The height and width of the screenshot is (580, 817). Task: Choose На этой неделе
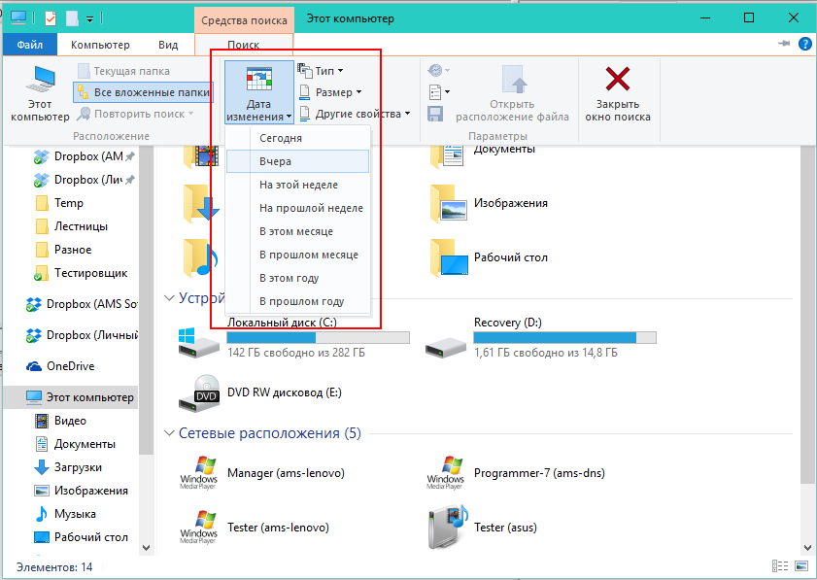[297, 185]
